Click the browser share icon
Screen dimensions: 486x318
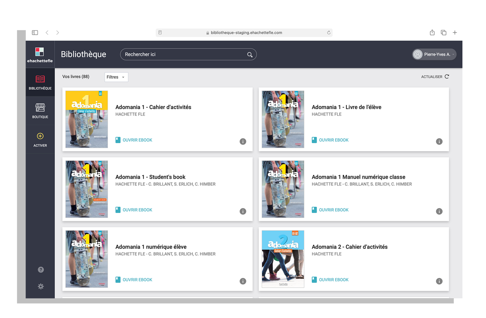[432, 33]
